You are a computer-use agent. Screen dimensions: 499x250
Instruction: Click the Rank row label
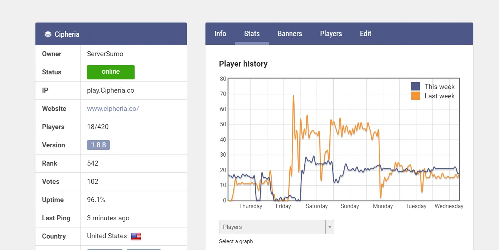click(49, 163)
